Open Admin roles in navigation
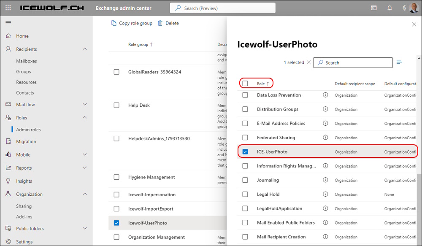 pyautogui.click(x=28, y=130)
